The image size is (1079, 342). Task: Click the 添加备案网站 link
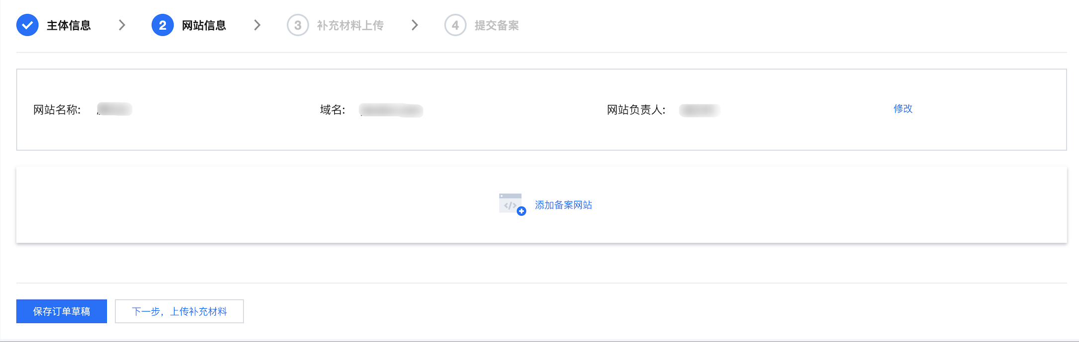(563, 205)
